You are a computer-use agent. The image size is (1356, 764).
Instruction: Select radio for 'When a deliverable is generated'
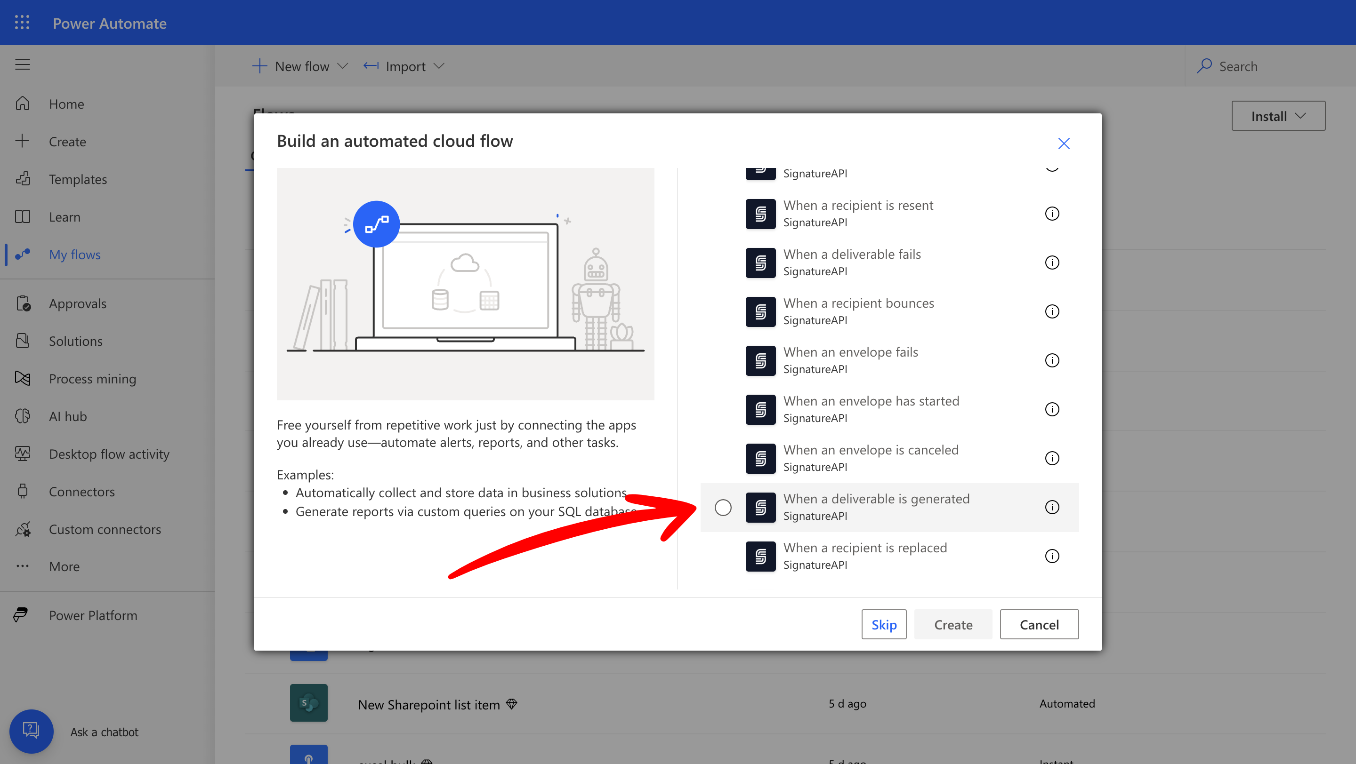pos(723,508)
